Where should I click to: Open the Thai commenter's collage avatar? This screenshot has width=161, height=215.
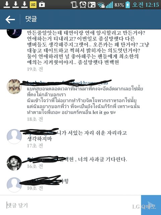tap(14, 87)
